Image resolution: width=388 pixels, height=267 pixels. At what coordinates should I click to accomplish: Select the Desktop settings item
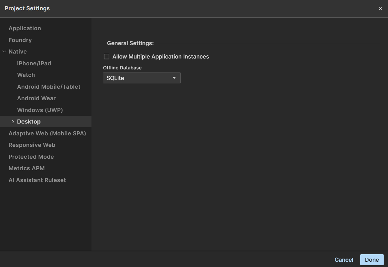[29, 122]
